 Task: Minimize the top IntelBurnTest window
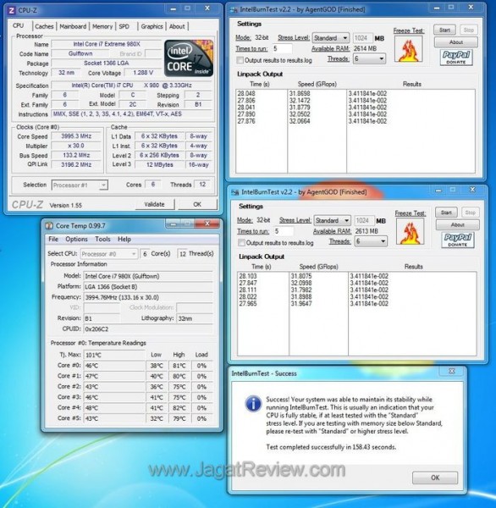coord(437,7)
